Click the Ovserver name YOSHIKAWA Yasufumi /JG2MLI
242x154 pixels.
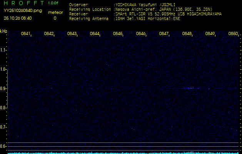(x=145, y=5)
